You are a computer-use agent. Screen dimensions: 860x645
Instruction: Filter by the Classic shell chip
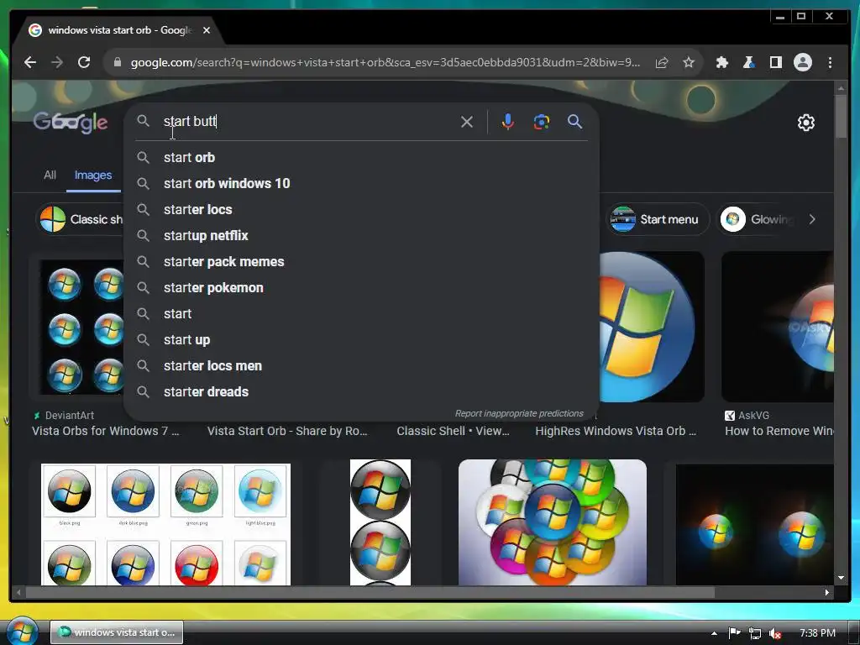tap(81, 219)
